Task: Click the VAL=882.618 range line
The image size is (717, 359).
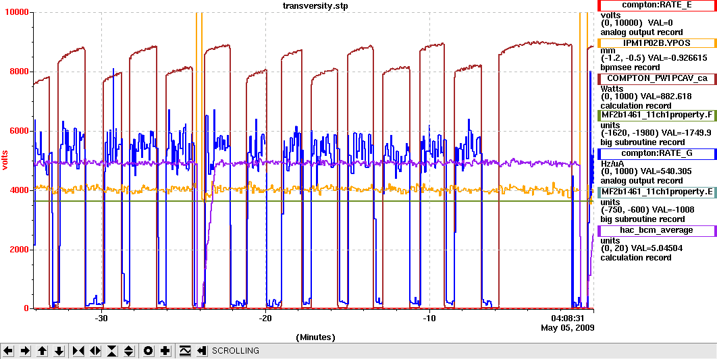Action: tap(645, 96)
